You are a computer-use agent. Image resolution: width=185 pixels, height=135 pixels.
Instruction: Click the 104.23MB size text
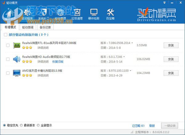coord(143,73)
